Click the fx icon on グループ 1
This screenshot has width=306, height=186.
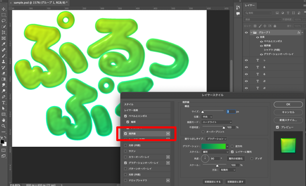pyautogui.click(x=299, y=33)
